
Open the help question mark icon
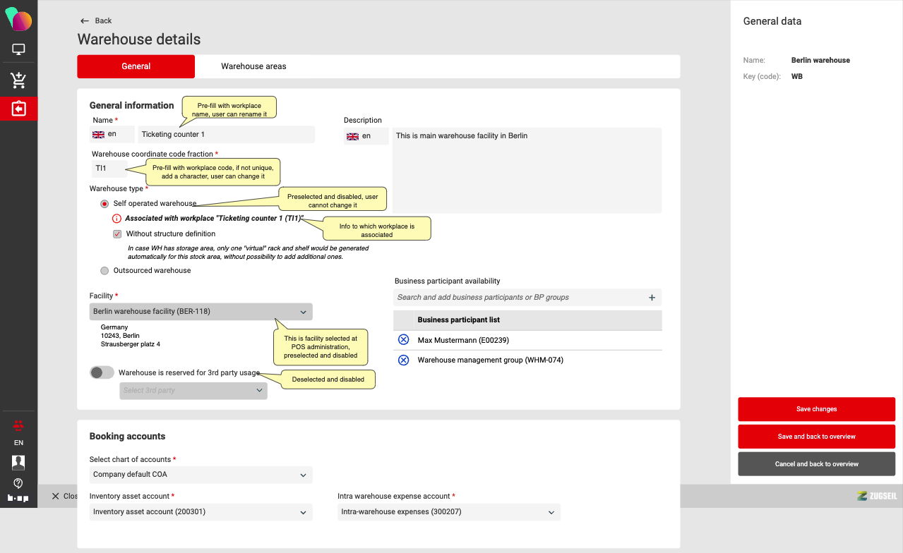[x=18, y=483]
